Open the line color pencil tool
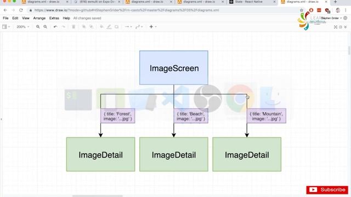351x197 pixels. [109, 27]
